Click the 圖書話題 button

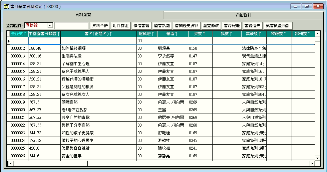click(162, 26)
